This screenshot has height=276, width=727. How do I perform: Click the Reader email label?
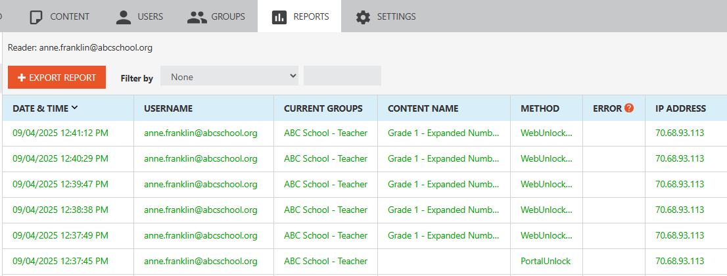coord(80,47)
